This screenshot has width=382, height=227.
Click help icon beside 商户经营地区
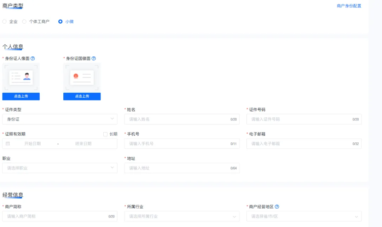[277, 207]
